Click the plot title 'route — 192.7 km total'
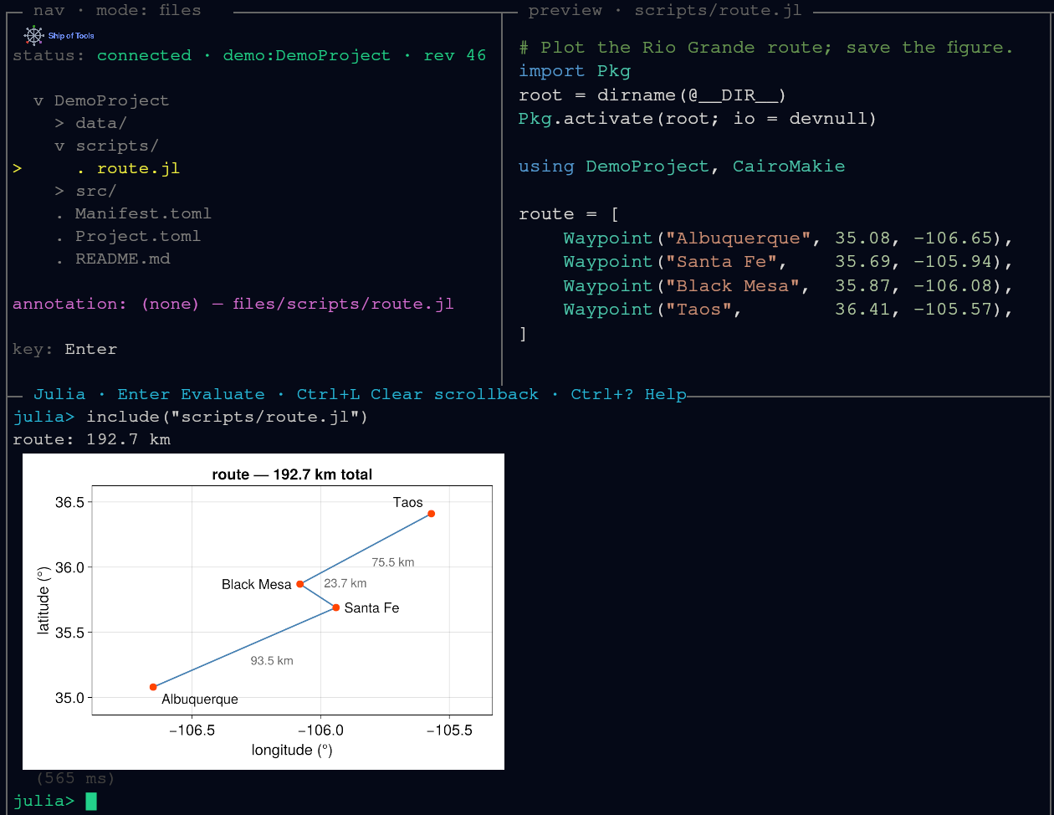The height and width of the screenshot is (815, 1054). tap(292, 474)
